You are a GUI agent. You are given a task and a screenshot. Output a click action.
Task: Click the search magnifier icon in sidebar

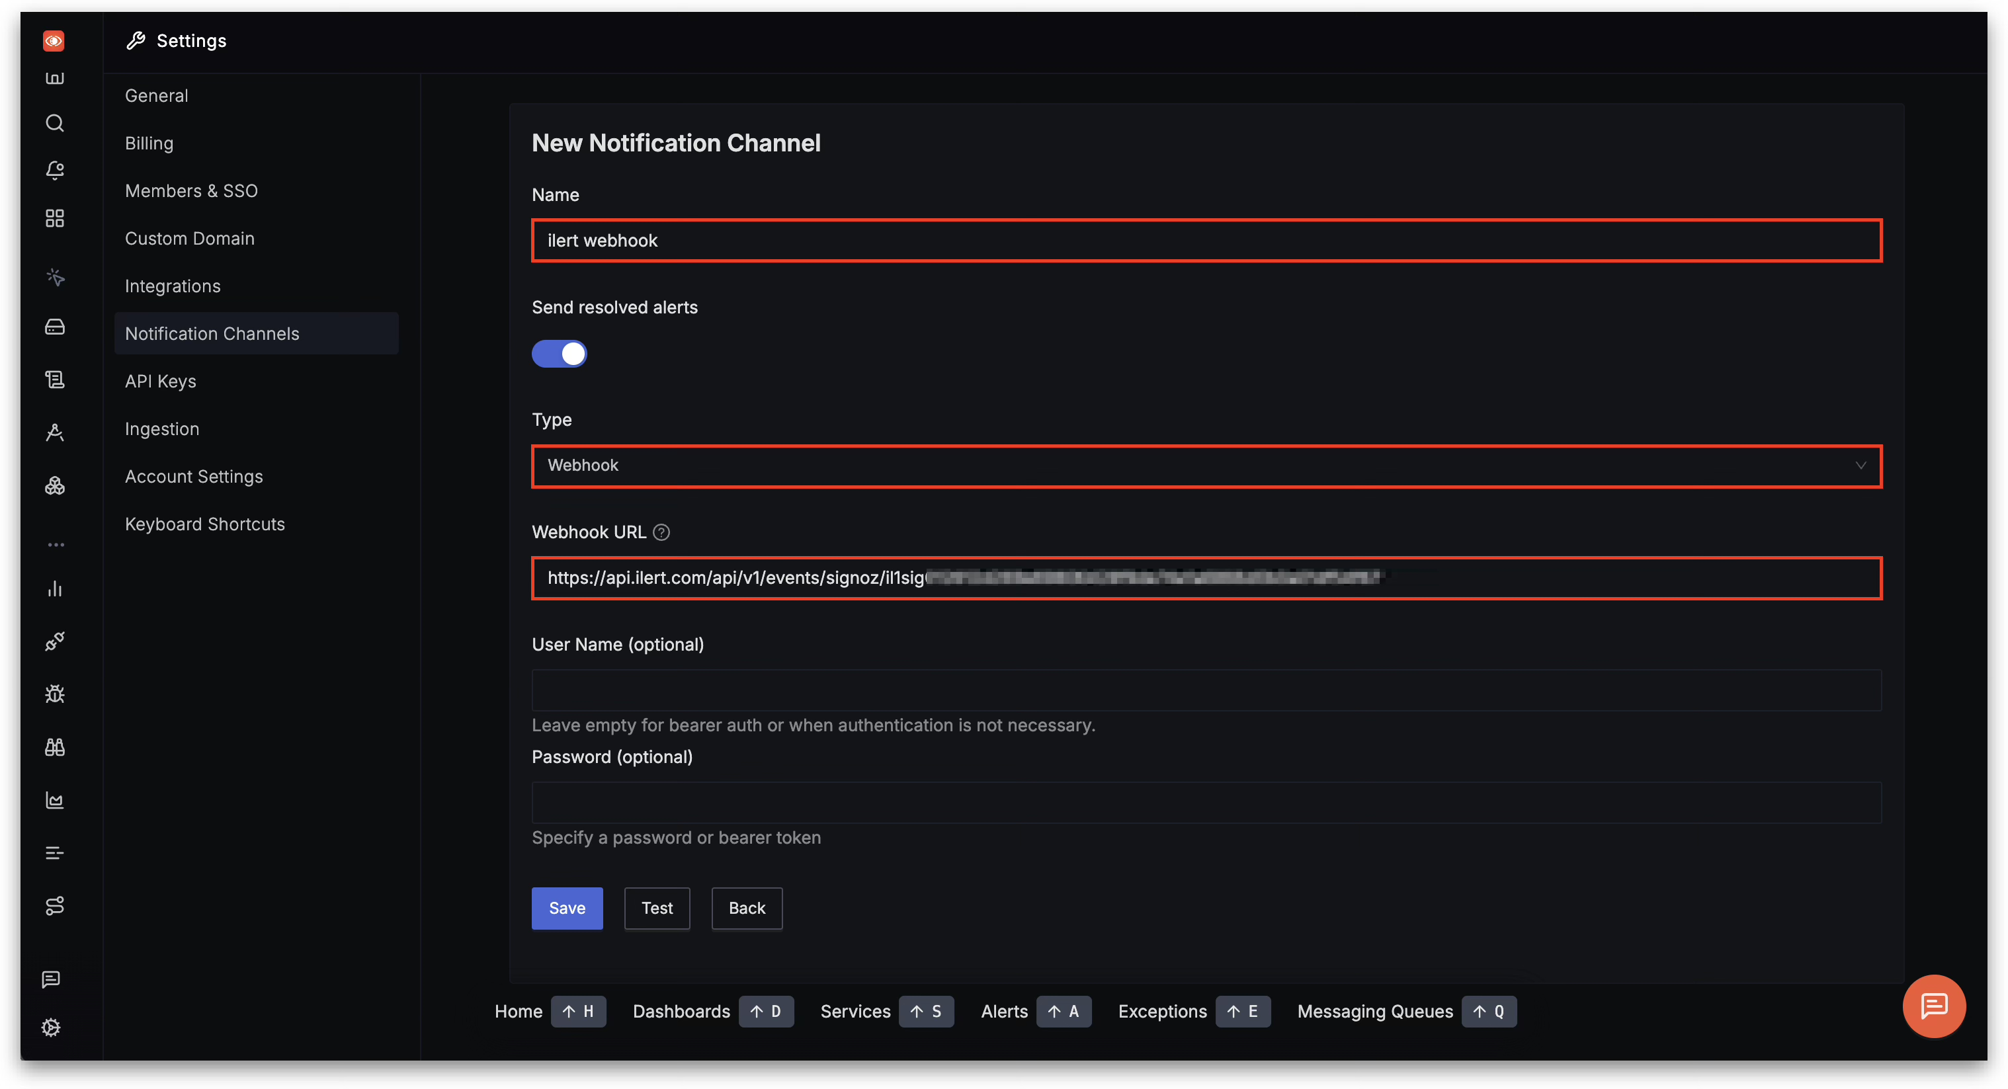click(54, 123)
